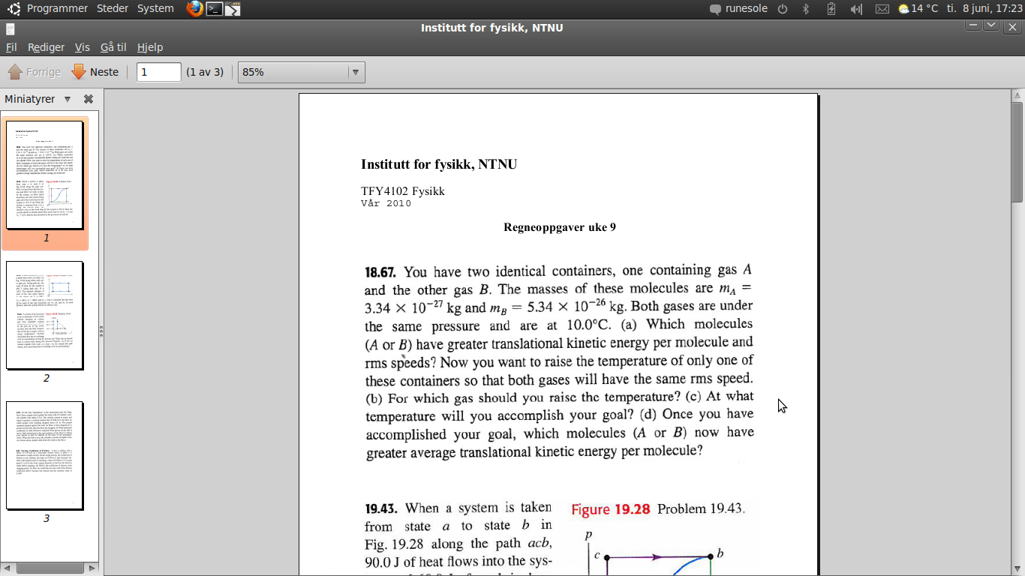The width and height of the screenshot is (1025, 576).
Task: Open the runesole user chat indicator
Action: (740, 8)
